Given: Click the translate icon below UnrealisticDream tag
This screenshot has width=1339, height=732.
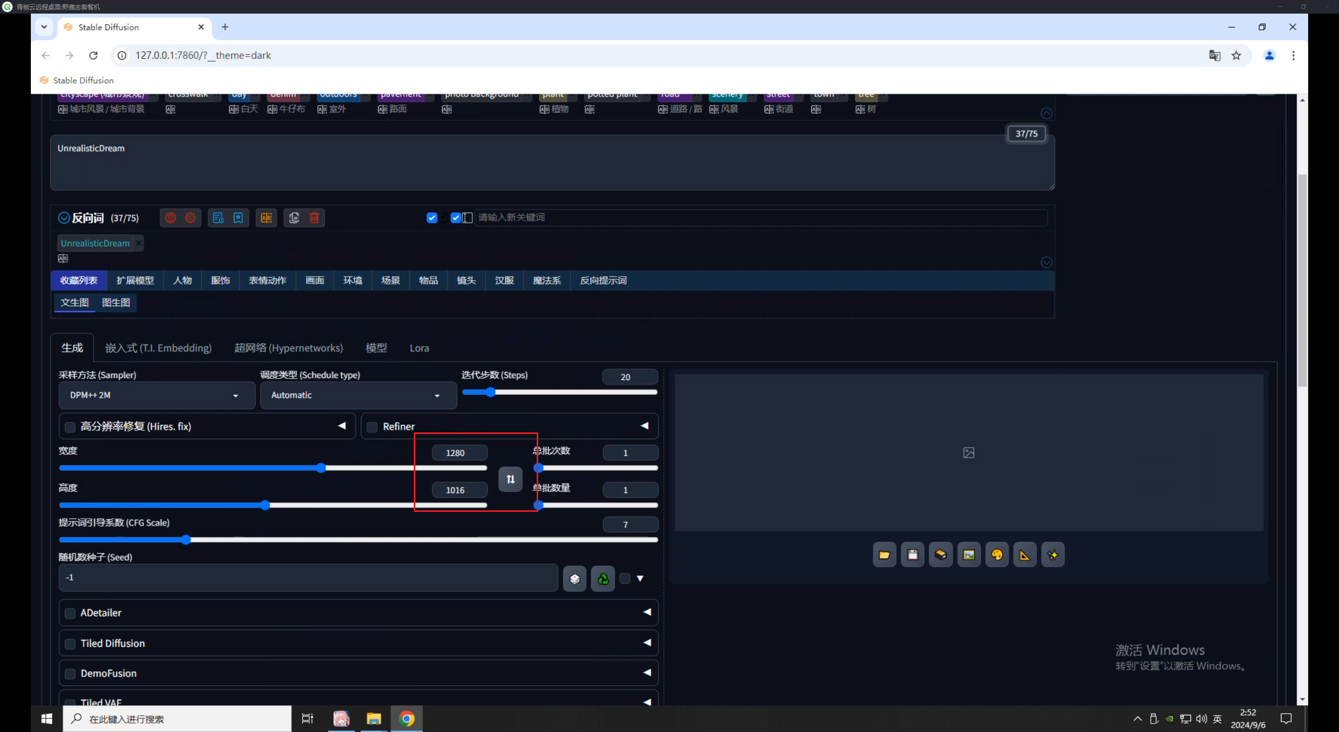Looking at the screenshot, I should (63, 258).
